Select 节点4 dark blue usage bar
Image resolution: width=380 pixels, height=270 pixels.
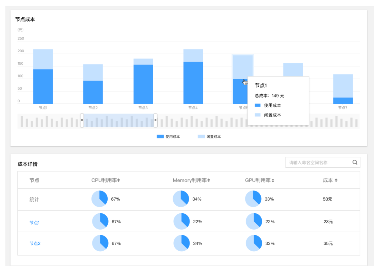point(193,83)
